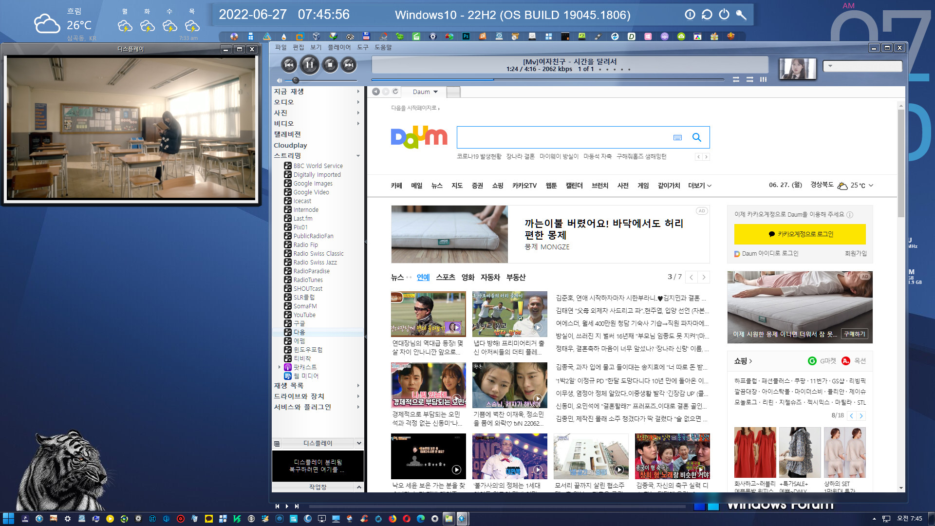
Task: Select BBC World Service stream
Action: pyautogui.click(x=318, y=166)
